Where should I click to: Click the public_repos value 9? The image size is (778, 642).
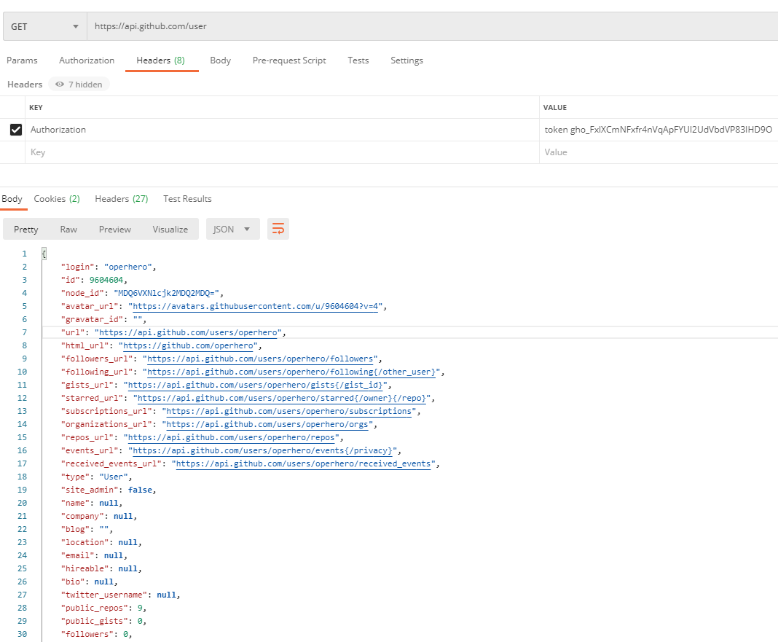(140, 608)
